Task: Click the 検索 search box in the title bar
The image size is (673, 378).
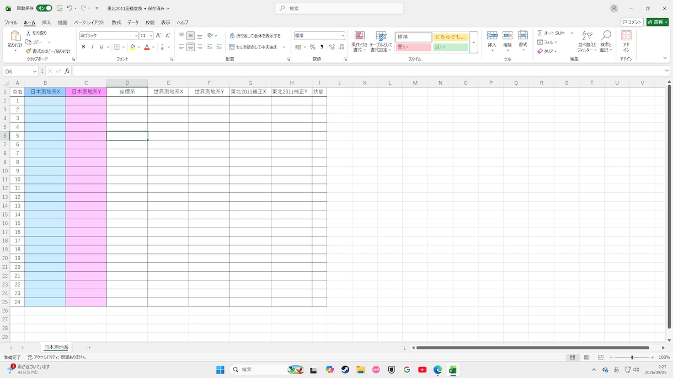Action: point(339,8)
